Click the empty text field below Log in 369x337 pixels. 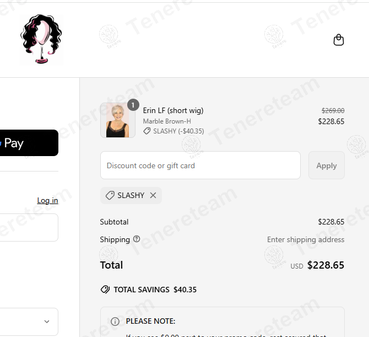(x=28, y=228)
